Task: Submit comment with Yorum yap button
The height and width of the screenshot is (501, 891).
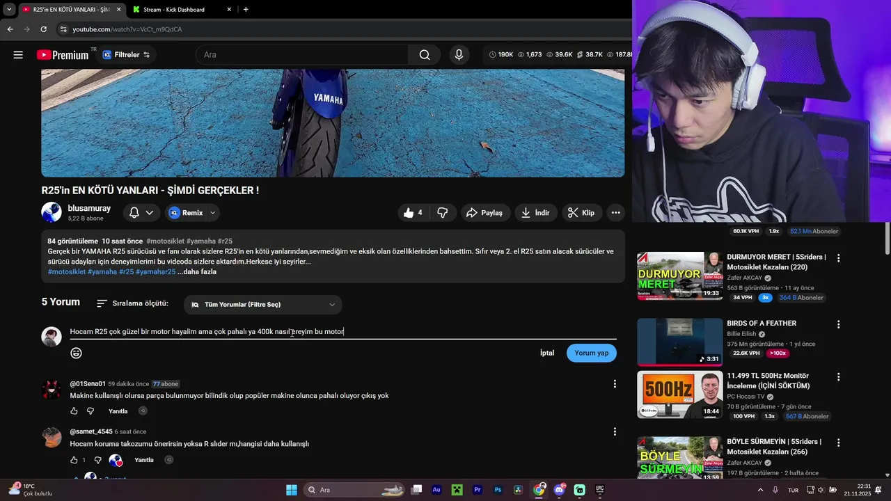Action: (592, 353)
